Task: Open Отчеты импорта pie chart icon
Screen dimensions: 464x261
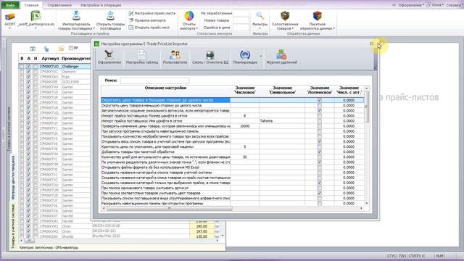Action: point(189,16)
